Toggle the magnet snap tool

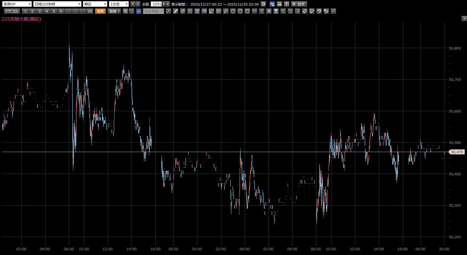[319, 11]
